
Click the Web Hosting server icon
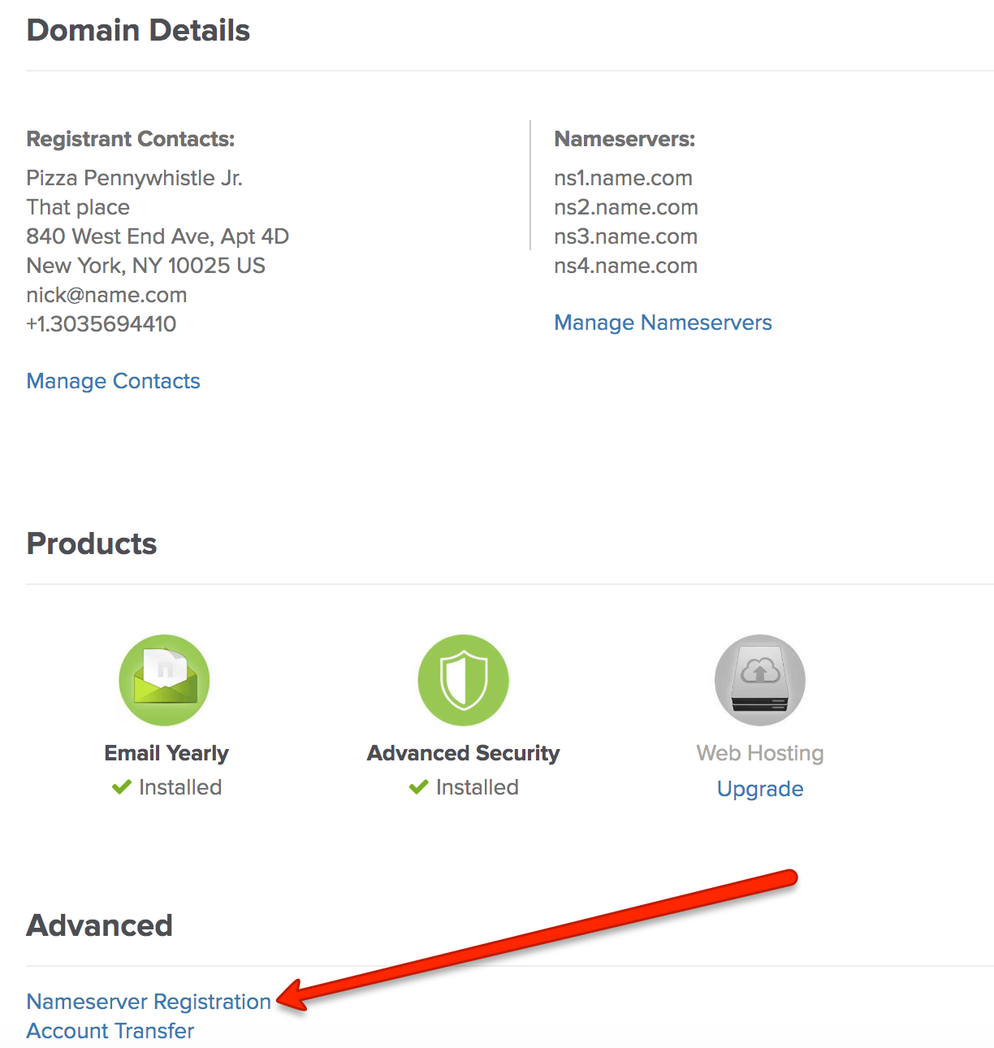pyautogui.click(x=759, y=680)
